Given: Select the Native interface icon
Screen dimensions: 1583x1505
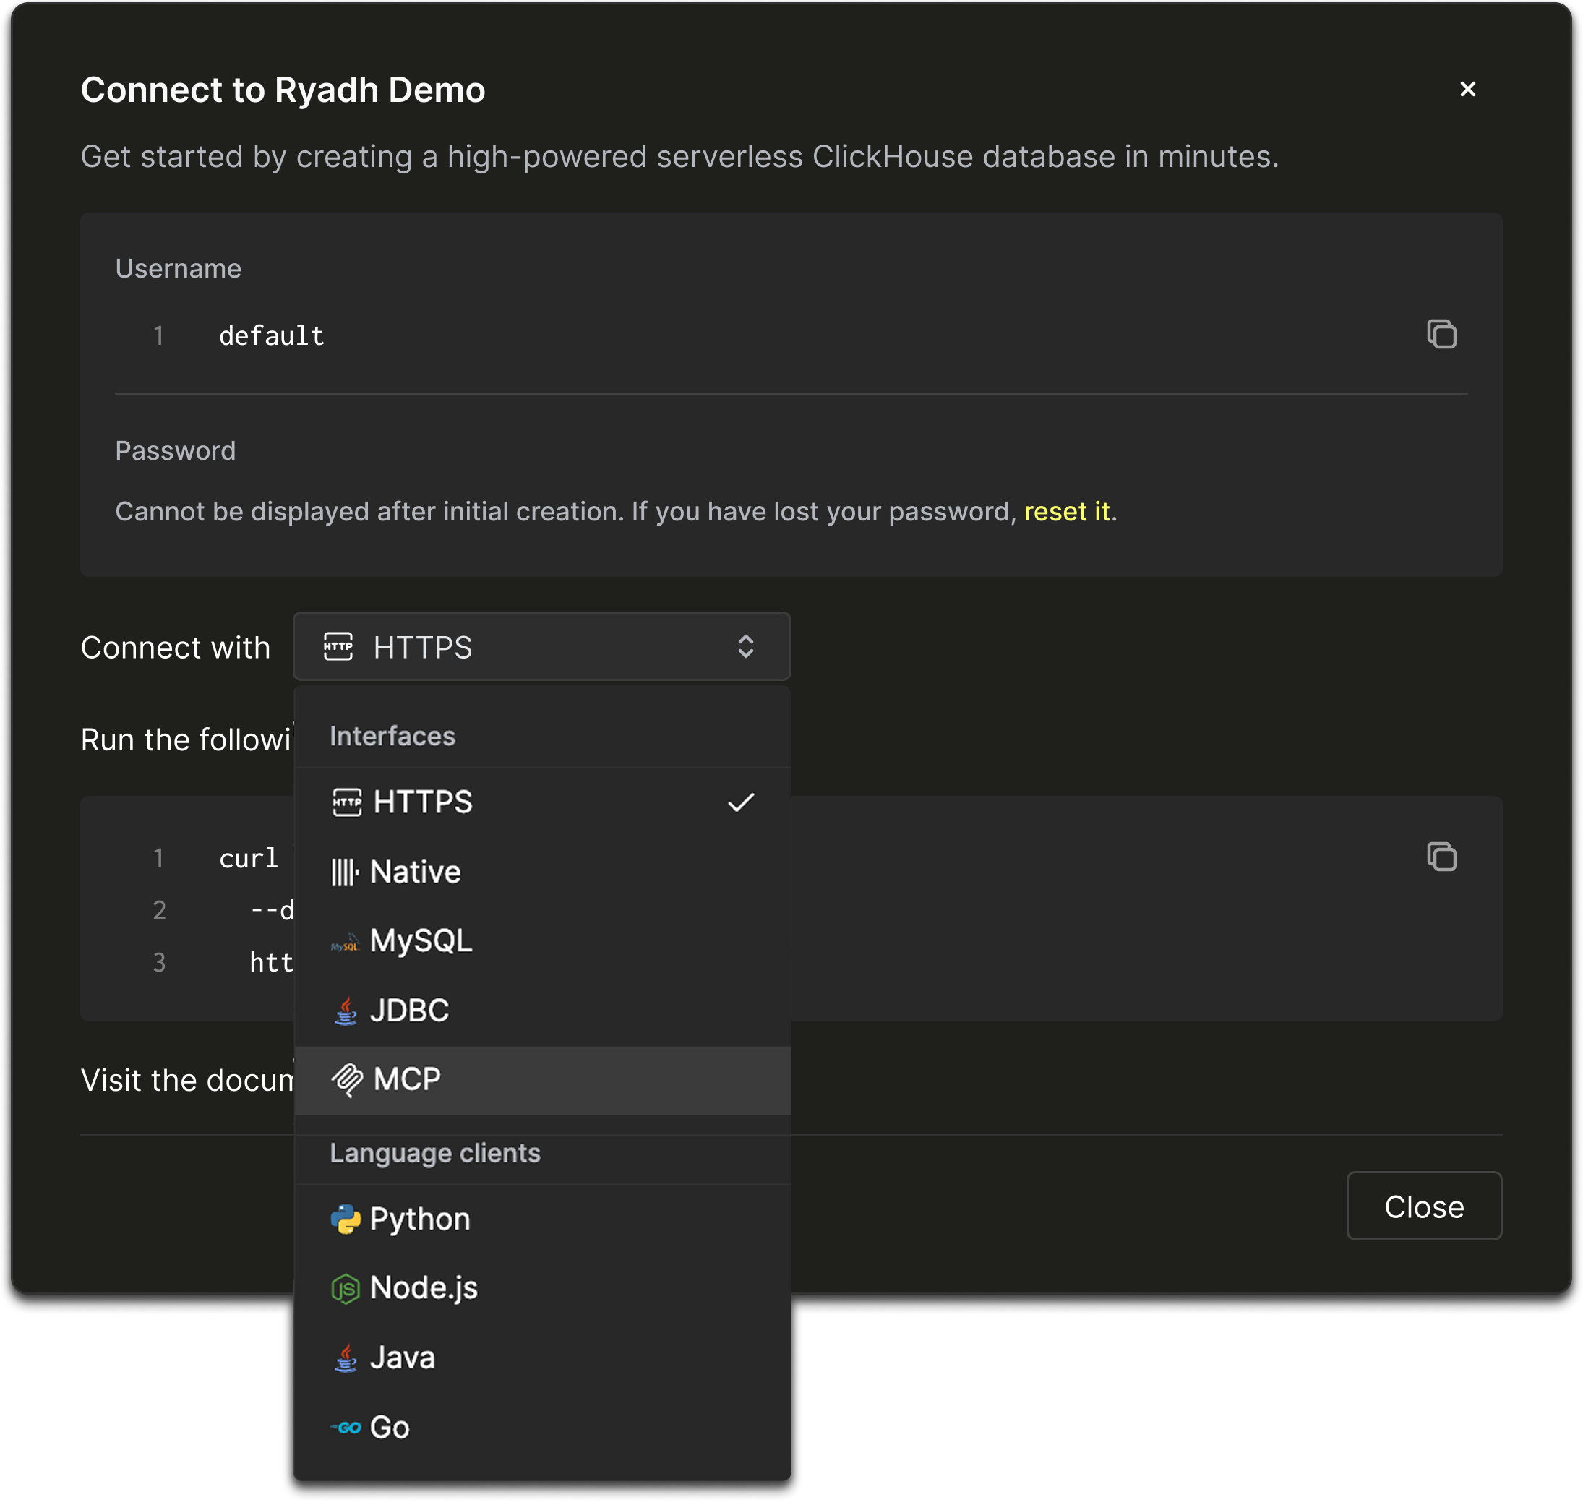Looking at the screenshot, I should 346,871.
